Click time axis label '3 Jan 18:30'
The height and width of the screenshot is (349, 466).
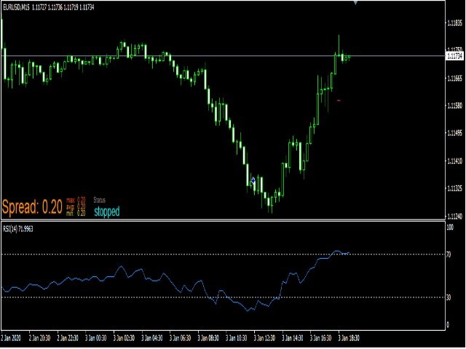click(349, 338)
